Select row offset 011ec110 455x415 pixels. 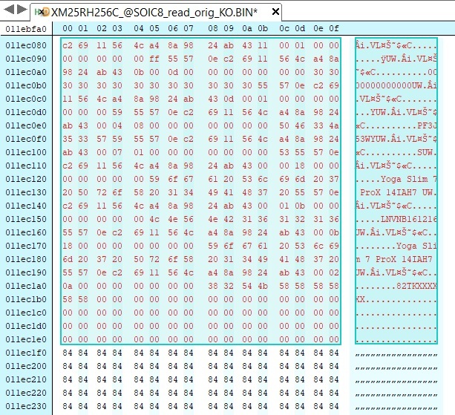click(x=26, y=166)
